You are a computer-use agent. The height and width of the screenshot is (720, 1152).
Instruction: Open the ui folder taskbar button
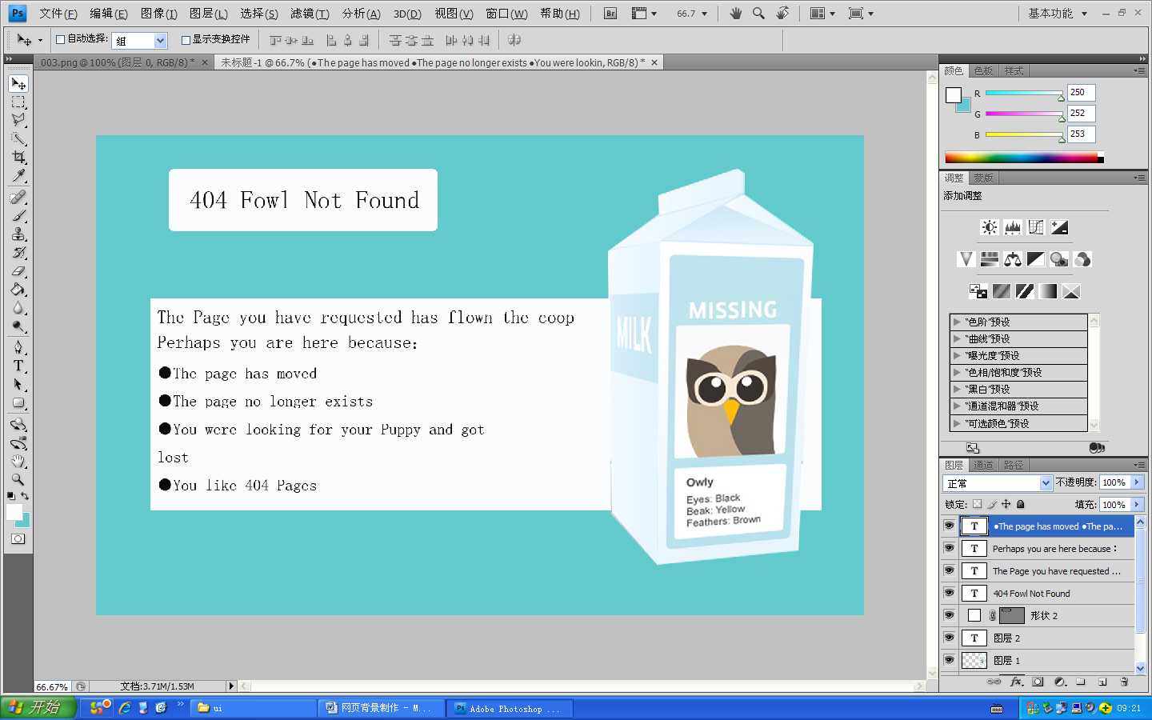(254, 708)
